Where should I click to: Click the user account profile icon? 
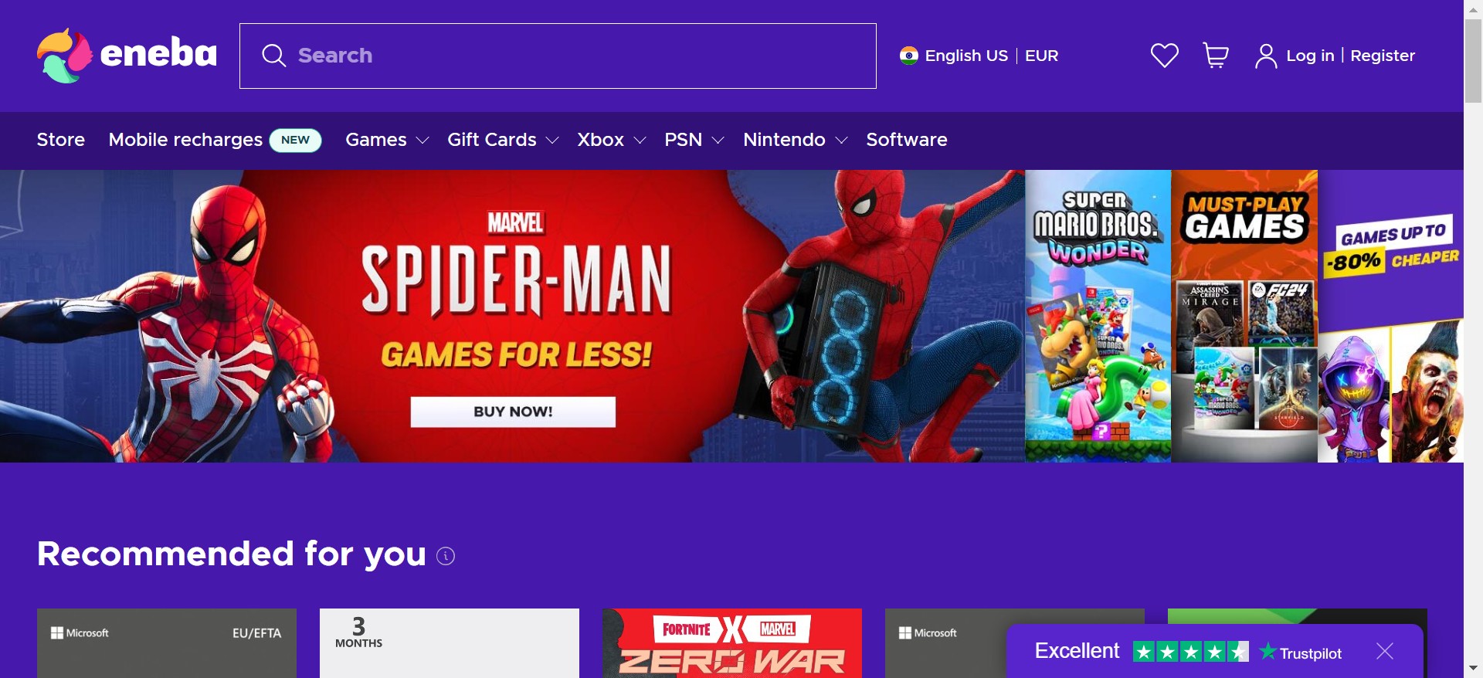click(1265, 56)
